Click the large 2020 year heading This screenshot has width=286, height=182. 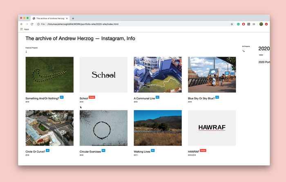tap(264, 49)
